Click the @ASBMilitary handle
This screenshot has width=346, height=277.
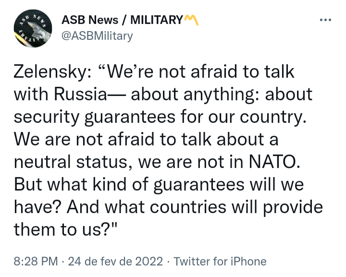coord(97,36)
